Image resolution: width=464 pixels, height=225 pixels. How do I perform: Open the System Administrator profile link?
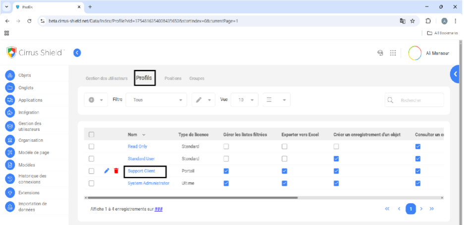[x=148, y=183]
